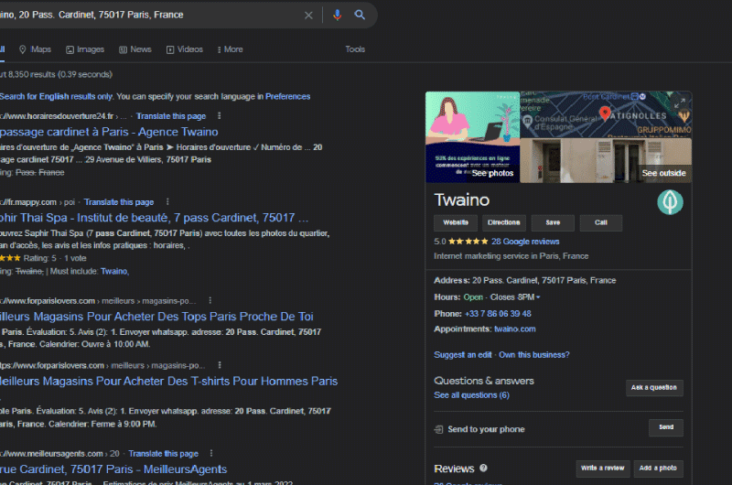Viewport: 732px width, 485px height.
Task: Click the Twaino green logo icon
Action: pyautogui.click(x=671, y=202)
